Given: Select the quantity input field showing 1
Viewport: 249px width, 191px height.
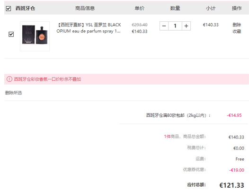Looking at the screenshot, I should click(x=175, y=26).
